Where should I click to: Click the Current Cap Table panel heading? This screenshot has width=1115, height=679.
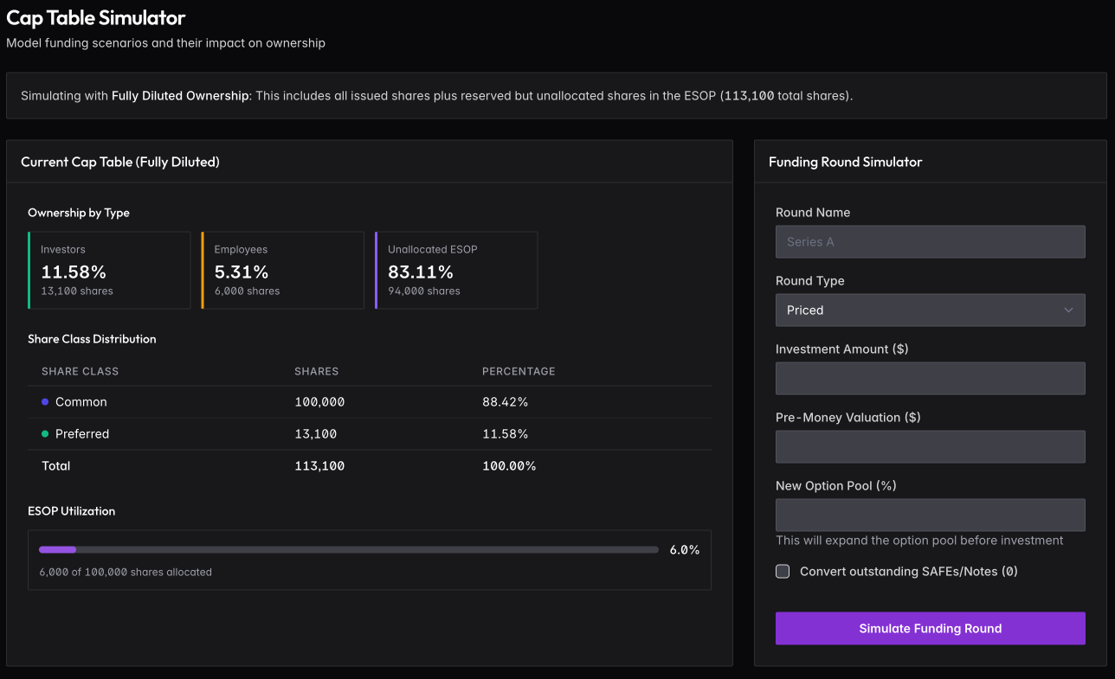120,162
